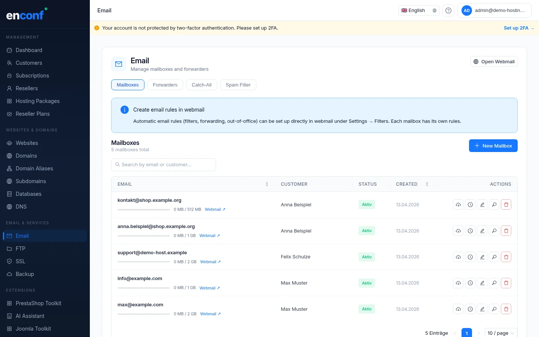The image size is (539, 337).
Task: Open the AI Assistant menu entry
Action: [30, 316]
